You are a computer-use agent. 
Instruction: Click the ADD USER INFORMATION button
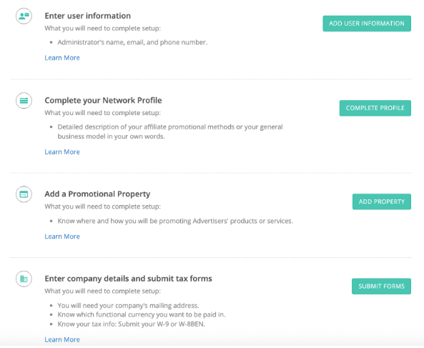[x=367, y=24]
